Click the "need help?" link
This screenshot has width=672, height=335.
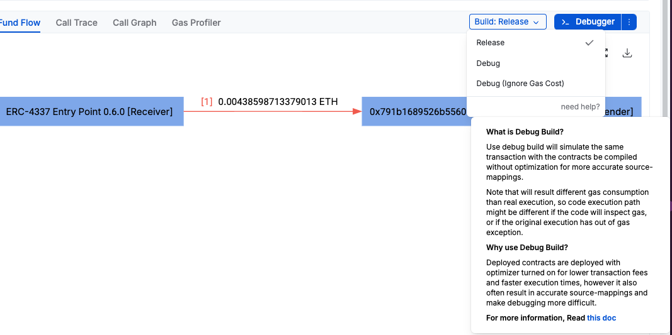pos(580,107)
